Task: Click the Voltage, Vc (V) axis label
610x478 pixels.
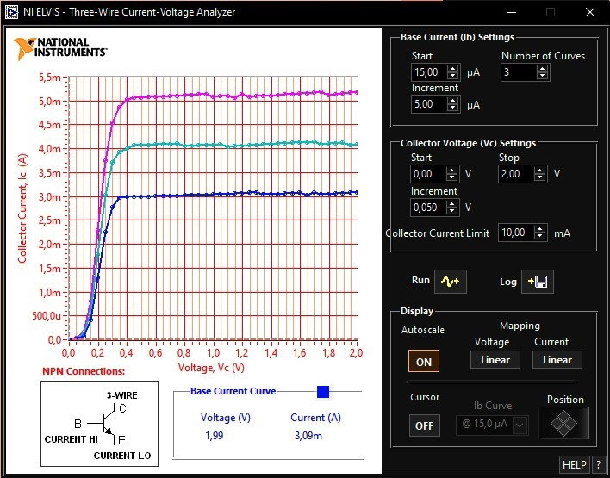Action: (211, 368)
